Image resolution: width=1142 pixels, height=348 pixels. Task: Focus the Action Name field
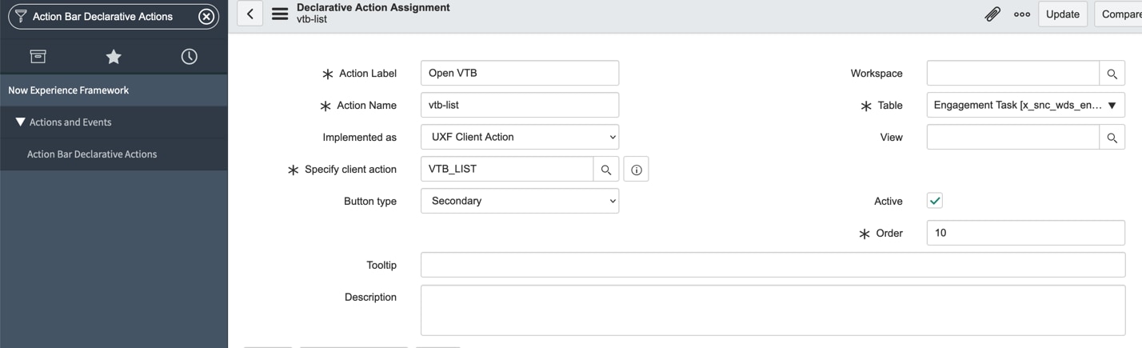[x=520, y=105]
